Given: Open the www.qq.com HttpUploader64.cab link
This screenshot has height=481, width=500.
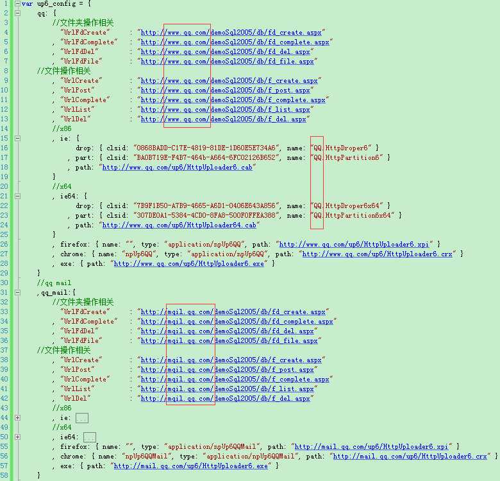Looking at the screenshot, I should (179, 225).
